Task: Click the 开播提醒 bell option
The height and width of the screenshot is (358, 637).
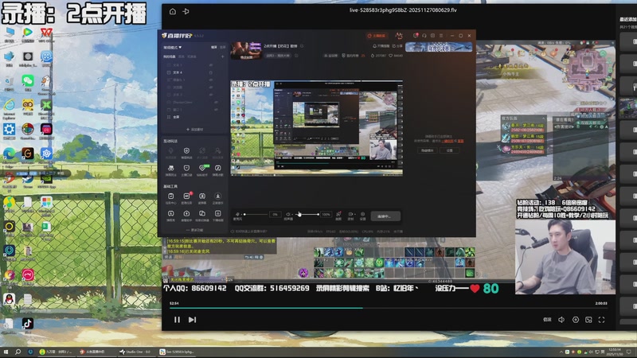Action: click(x=381, y=46)
